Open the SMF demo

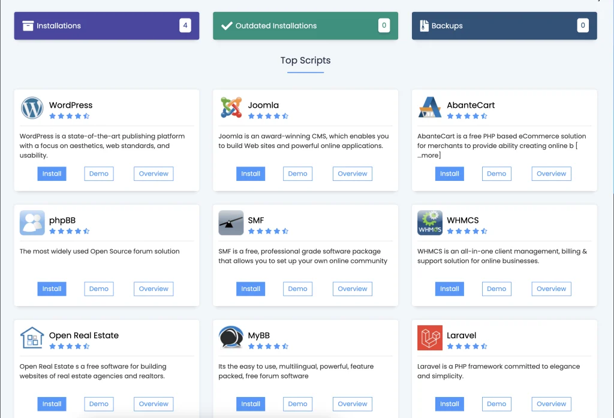click(x=297, y=289)
